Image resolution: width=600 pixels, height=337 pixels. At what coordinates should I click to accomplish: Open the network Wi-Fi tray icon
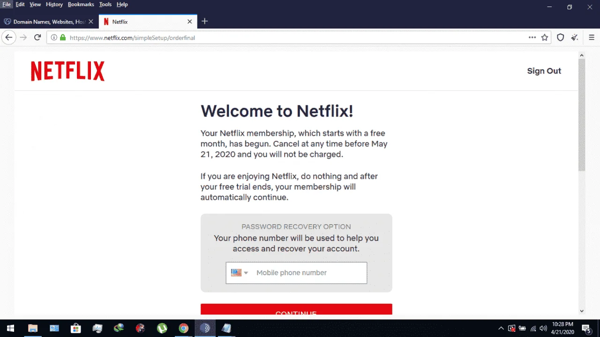tap(533, 328)
